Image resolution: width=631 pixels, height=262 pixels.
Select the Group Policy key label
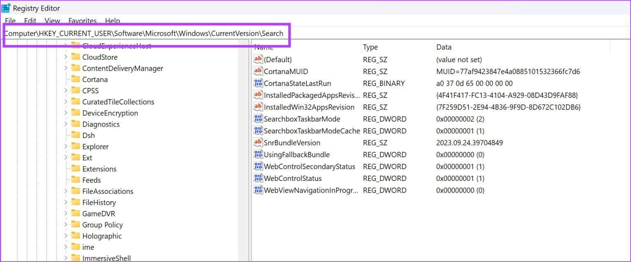[x=102, y=225]
